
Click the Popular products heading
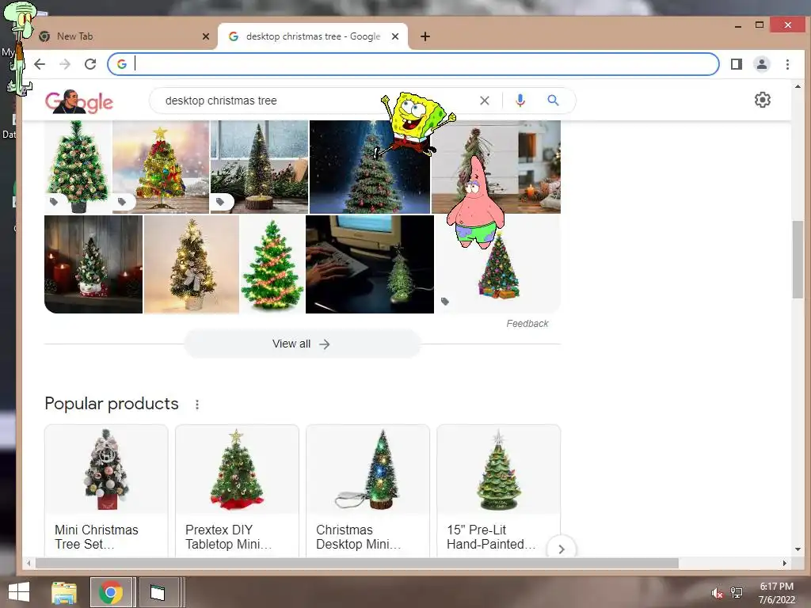coord(112,404)
